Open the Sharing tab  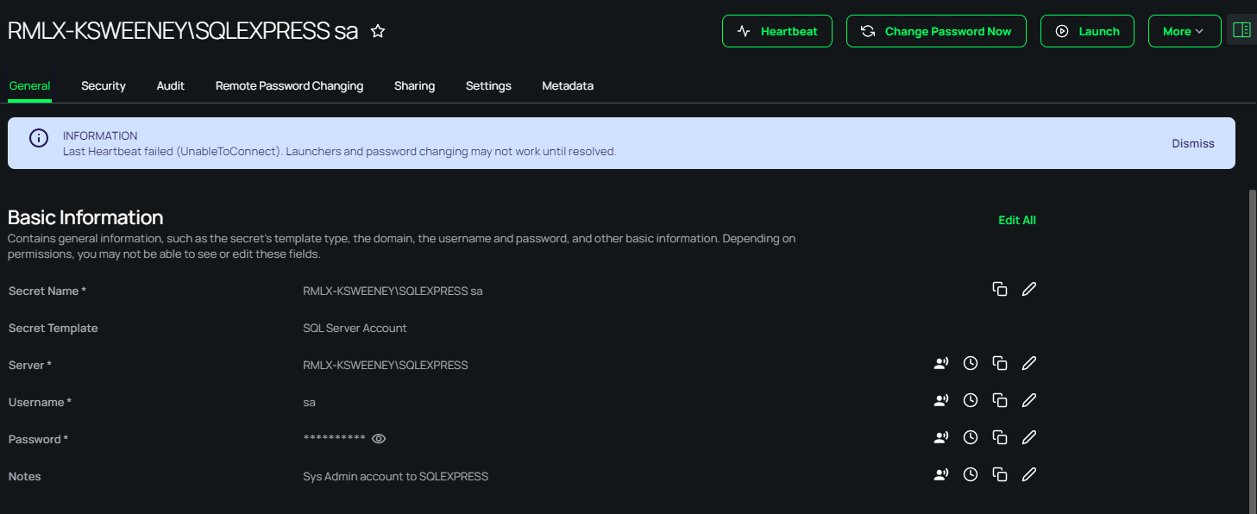pos(414,86)
